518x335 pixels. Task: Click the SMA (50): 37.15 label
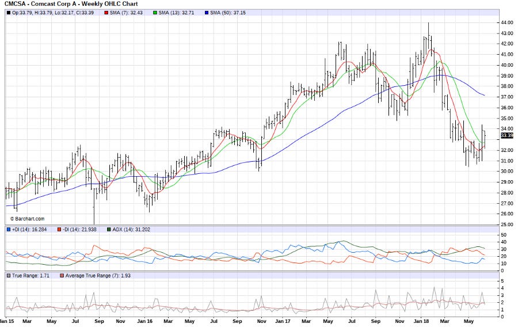pos(227,13)
